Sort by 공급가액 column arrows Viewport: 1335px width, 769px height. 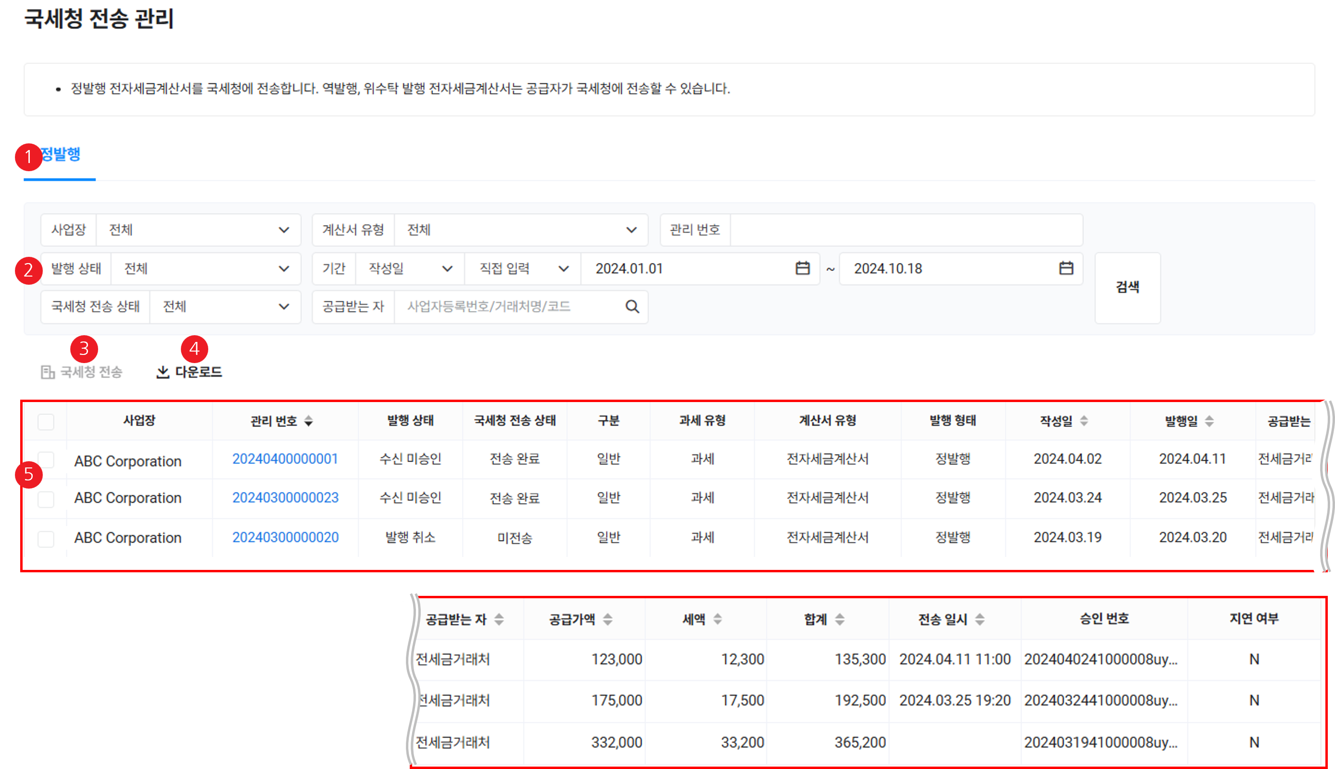pos(608,619)
